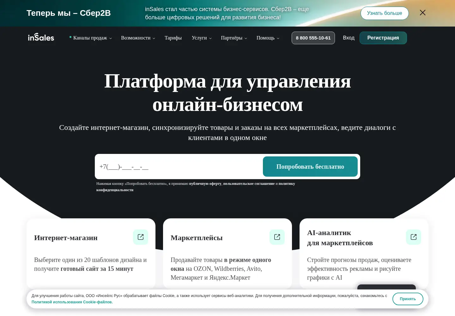Expand the Партнёры dropdown

point(234,38)
